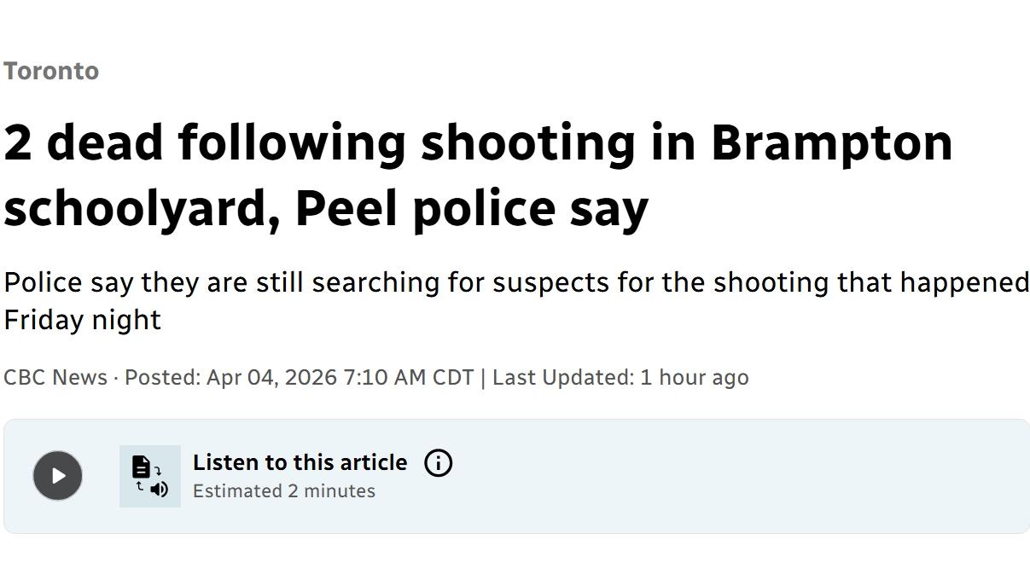This screenshot has width=1030, height=580.
Task: Click '2 dead following shooting' headline text
Action: click(x=320, y=143)
